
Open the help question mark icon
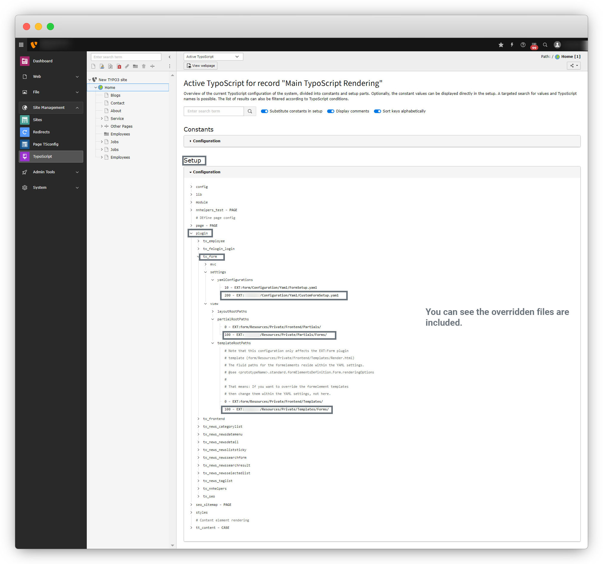pyautogui.click(x=523, y=45)
